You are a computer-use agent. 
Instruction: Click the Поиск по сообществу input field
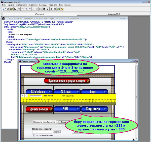(42, 132)
